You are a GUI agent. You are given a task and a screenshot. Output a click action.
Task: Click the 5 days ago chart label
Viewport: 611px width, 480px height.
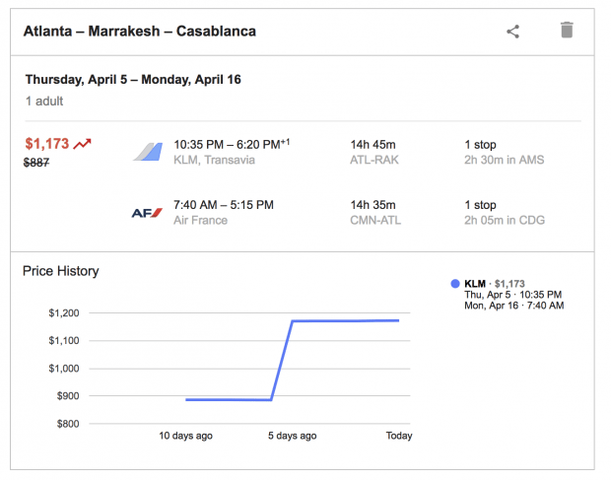click(293, 436)
